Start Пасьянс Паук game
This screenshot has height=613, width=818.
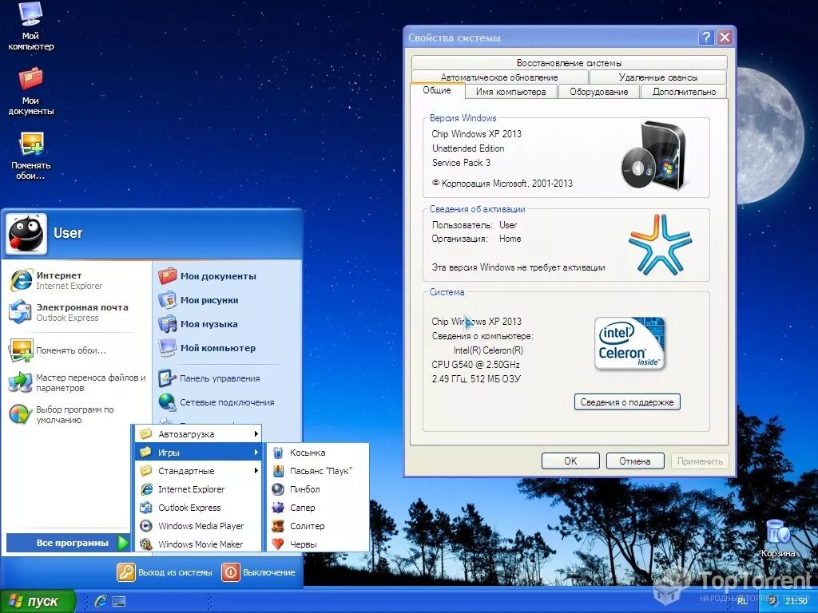pyautogui.click(x=317, y=471)
